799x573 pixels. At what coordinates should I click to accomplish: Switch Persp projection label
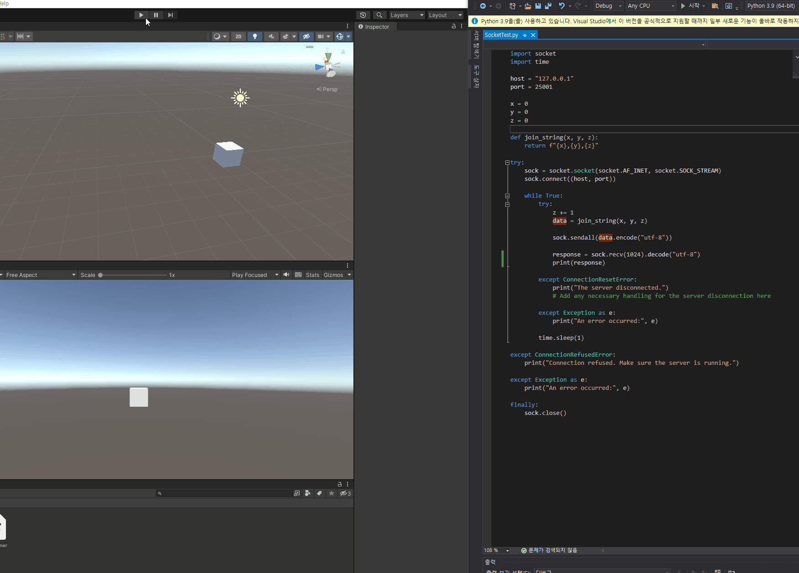(327, 89)
